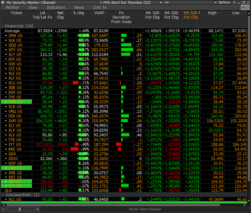Expand the QQQ US row
Screen dimensions: 251x213
6,45
